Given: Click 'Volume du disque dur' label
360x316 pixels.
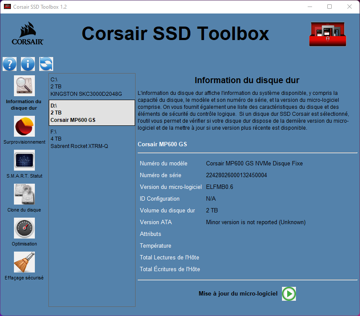Looking at the screenshot, I should (x=167, y=211).
